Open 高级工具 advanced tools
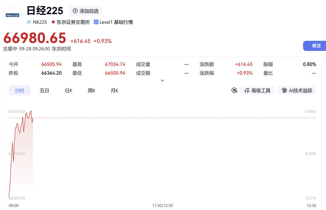The image size is (326, 210). (x=257, y=90)
